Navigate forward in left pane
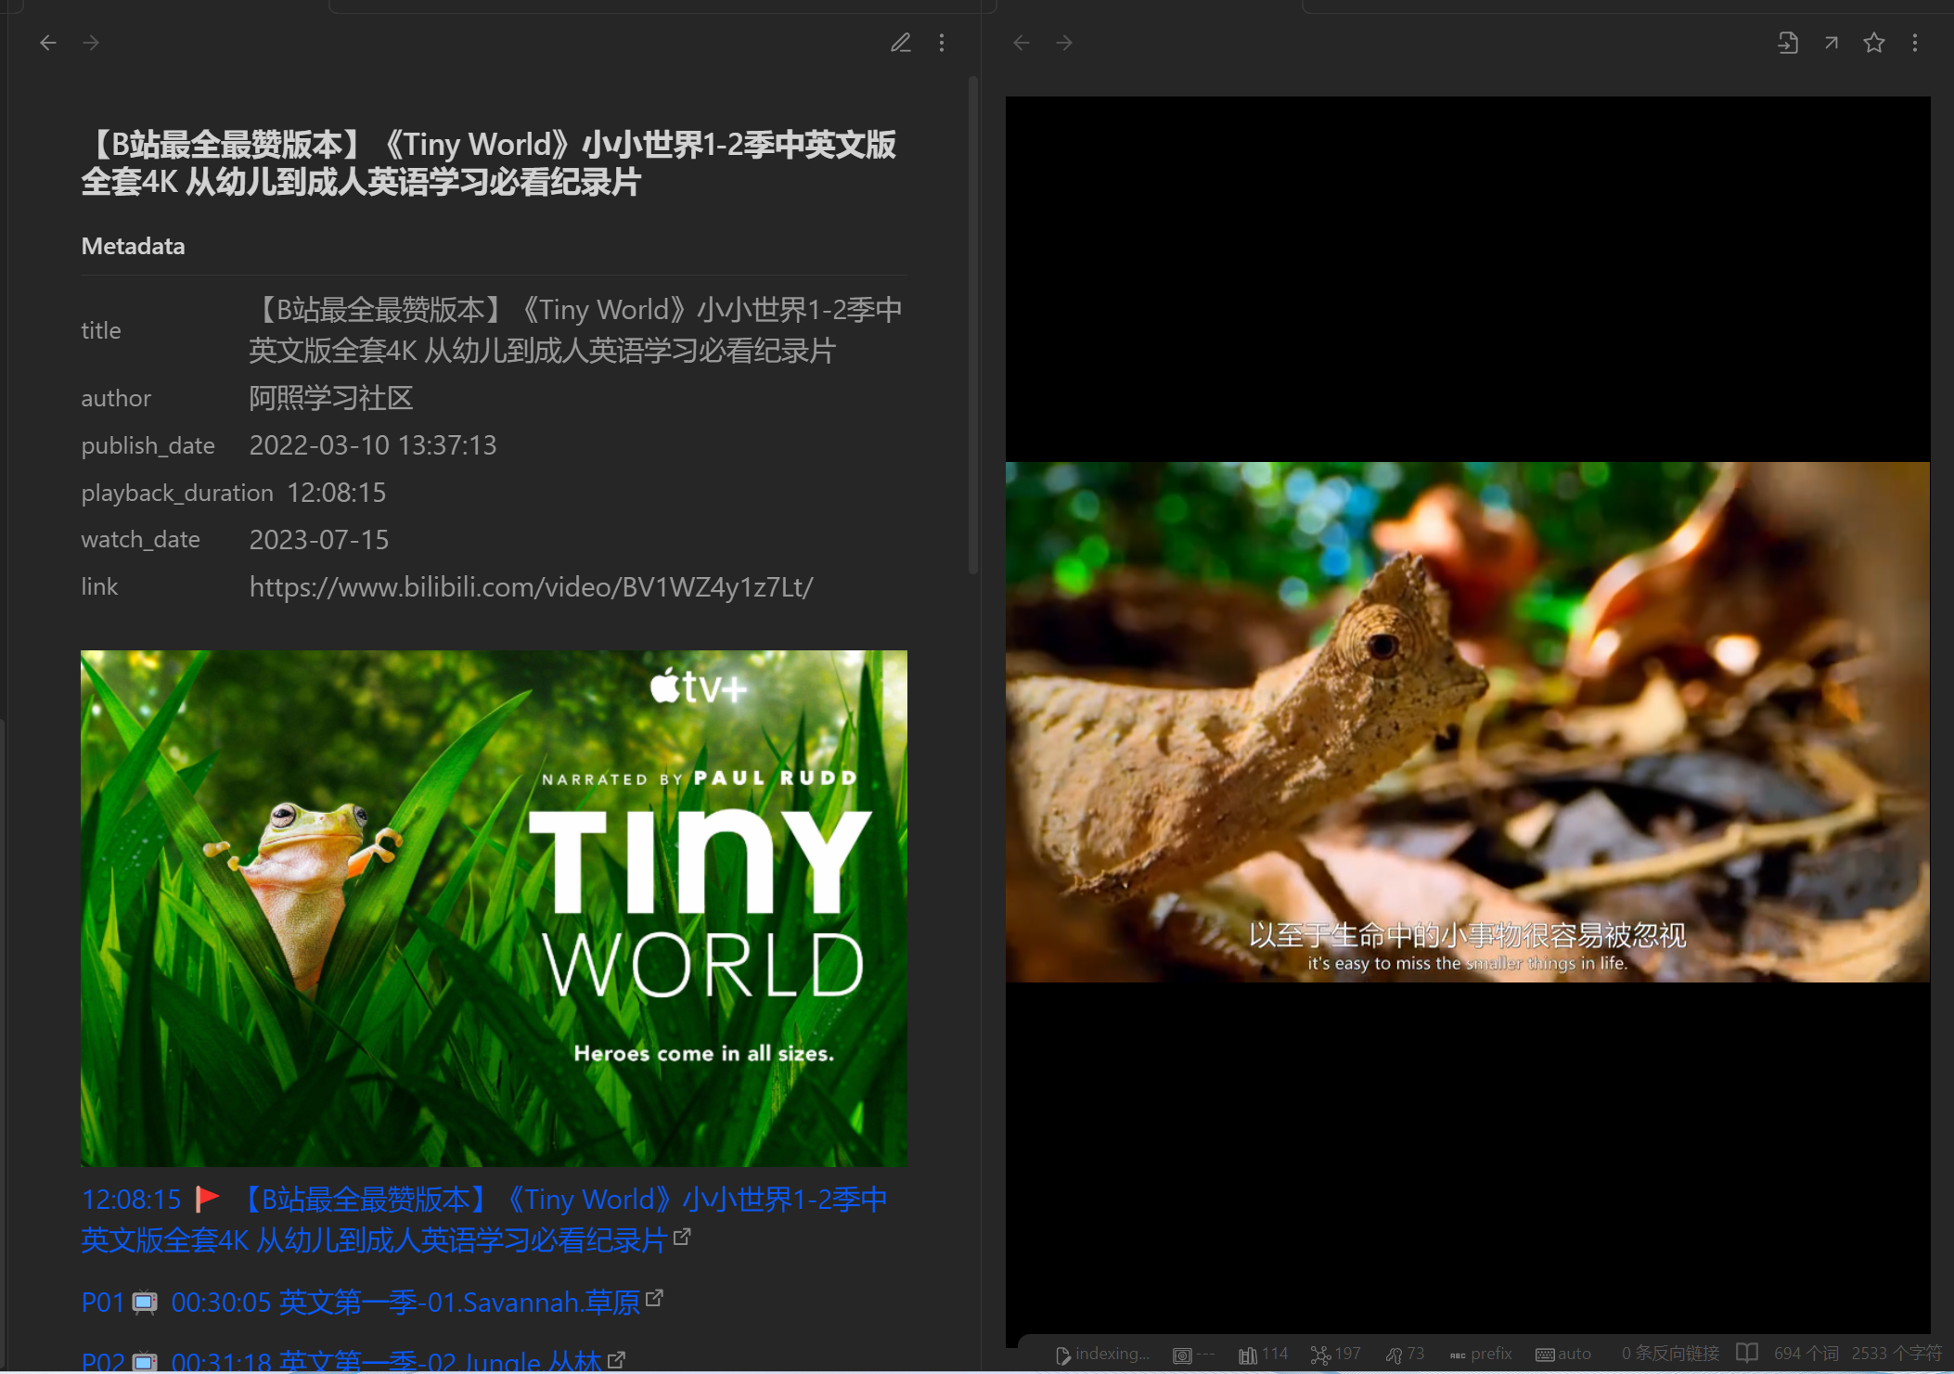Image resolution: width=1954 pixels, height=1374 pixels. click(91, 43)
